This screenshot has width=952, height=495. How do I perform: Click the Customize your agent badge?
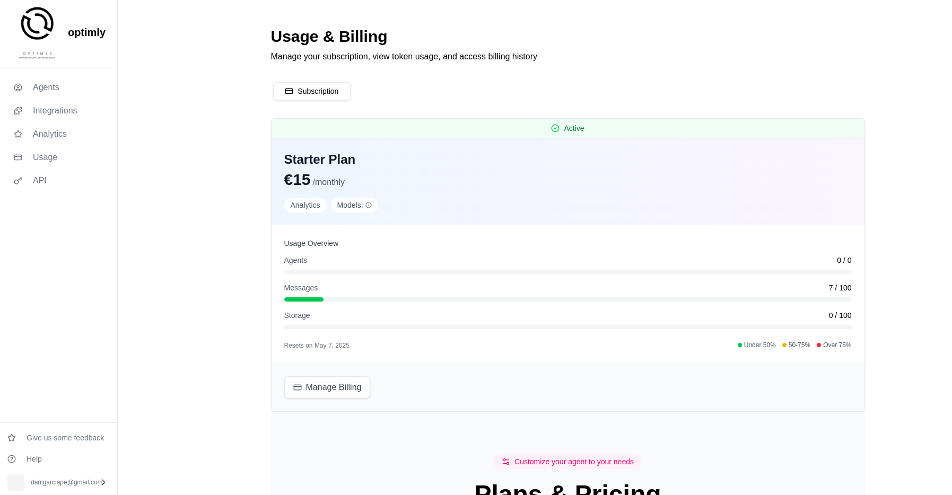pos(567,462)
